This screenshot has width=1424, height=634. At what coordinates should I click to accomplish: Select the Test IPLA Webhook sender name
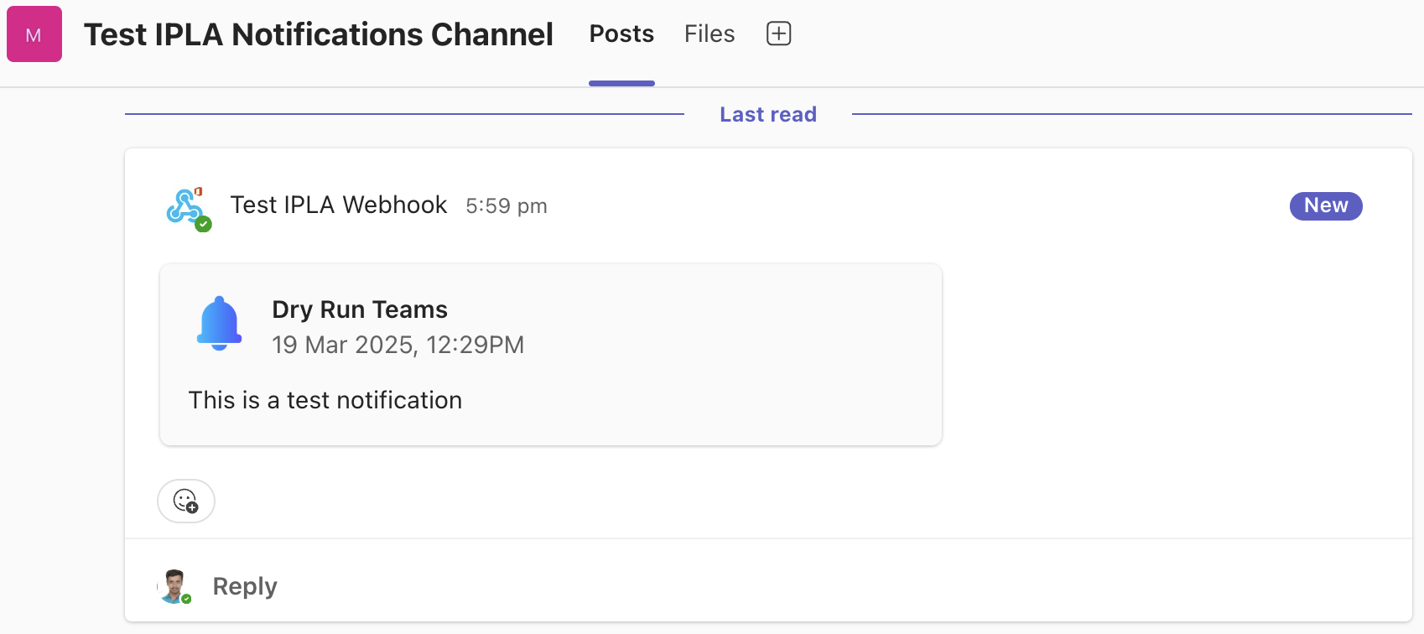click(339, 205)
